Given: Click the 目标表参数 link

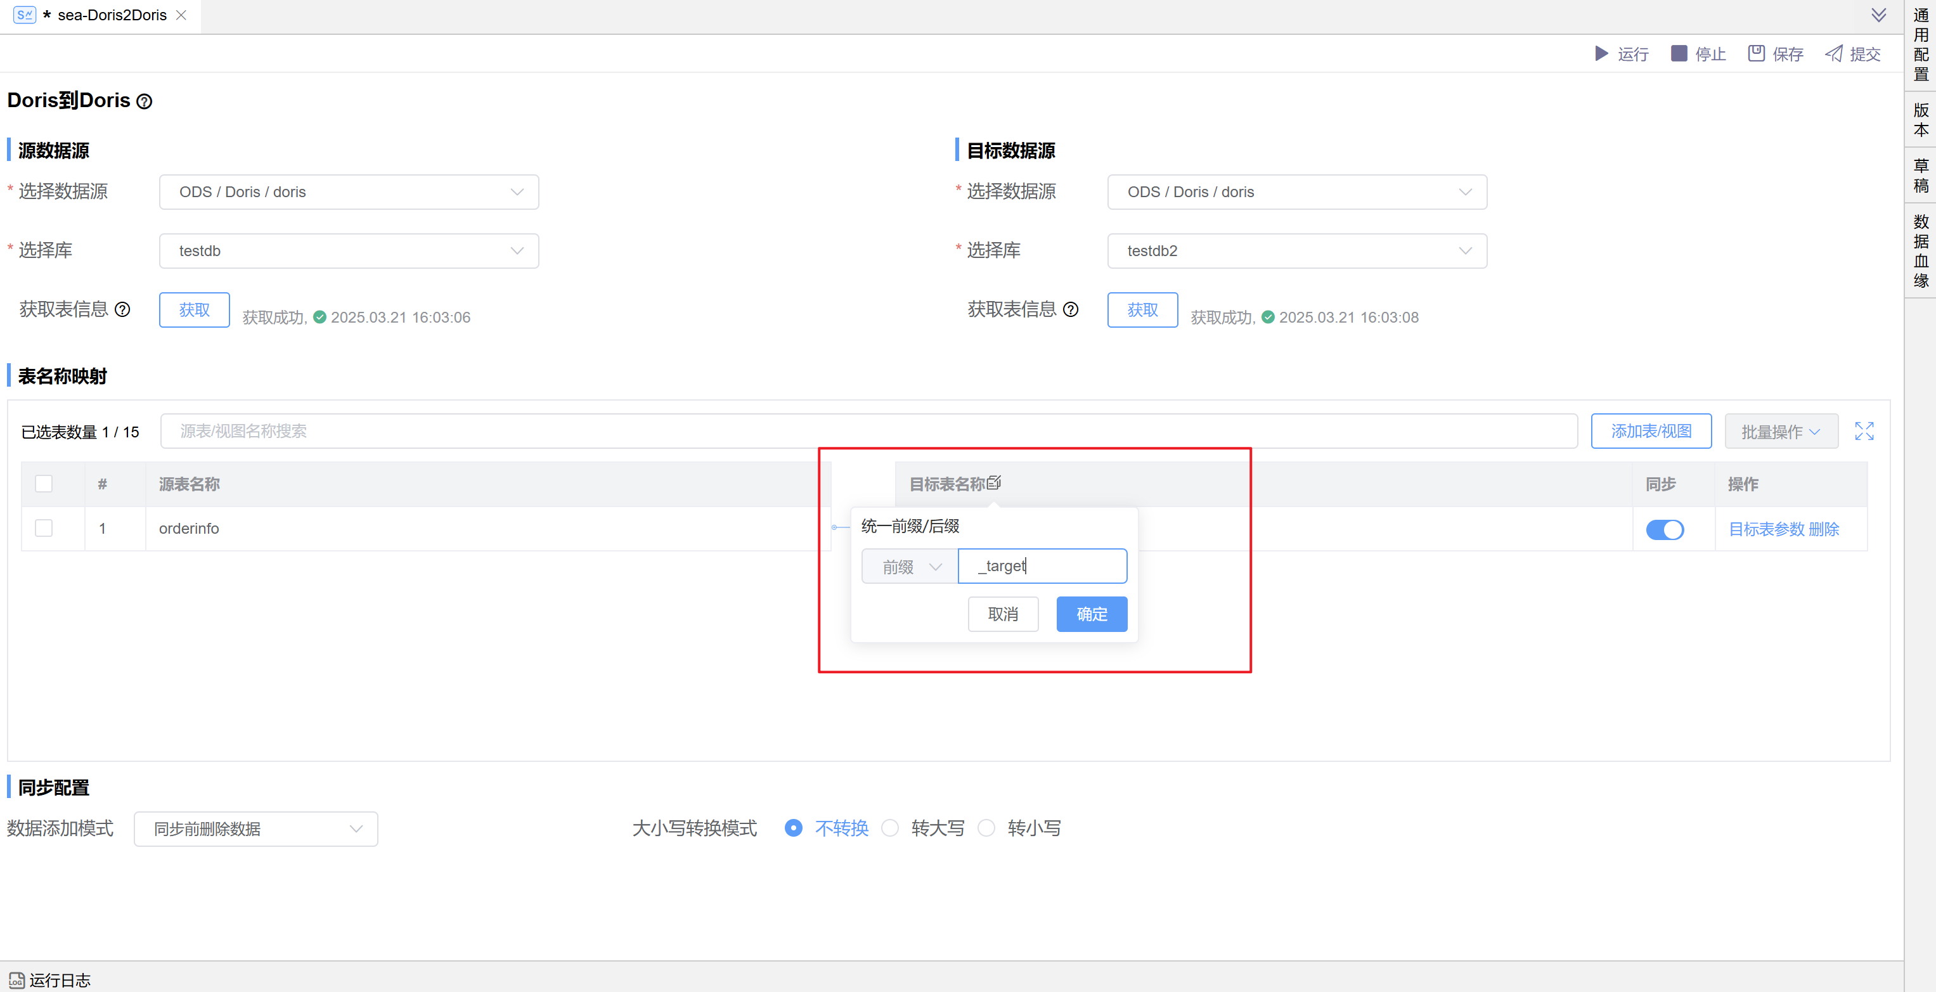Looking at the screenshot, I should click(x=1766, y=529).
